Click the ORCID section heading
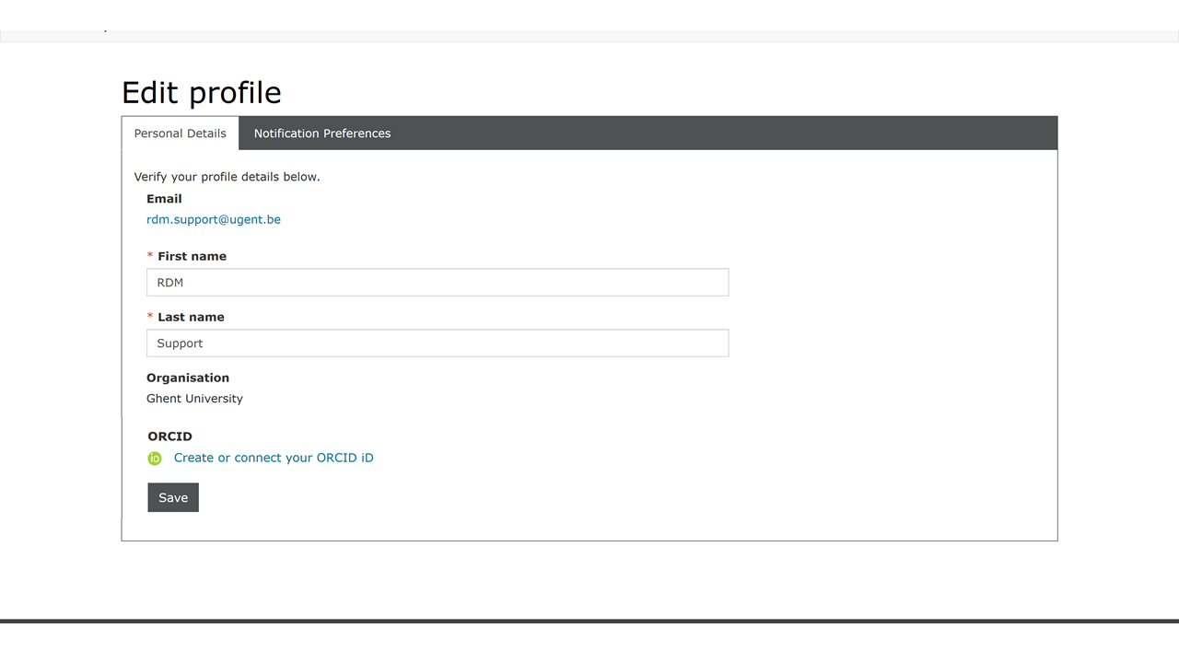The width and height of the screenshot is (1179, 663). [x=169, y=436]
